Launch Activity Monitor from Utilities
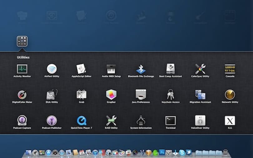253x158 pixels. coord(22,69)
